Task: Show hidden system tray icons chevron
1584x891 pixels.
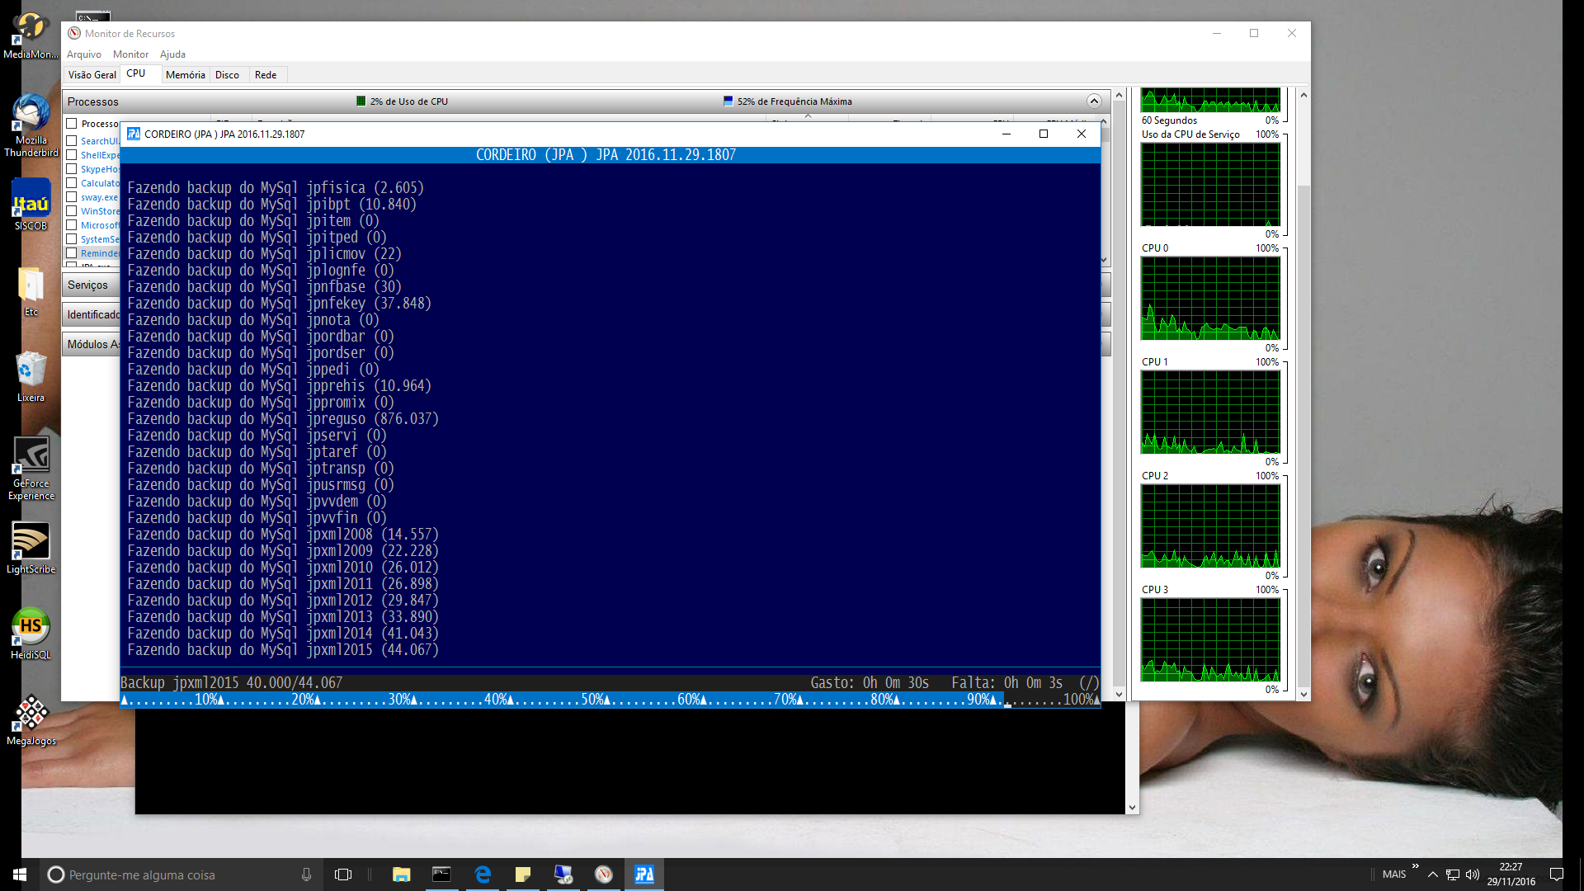Action: 1433,874
